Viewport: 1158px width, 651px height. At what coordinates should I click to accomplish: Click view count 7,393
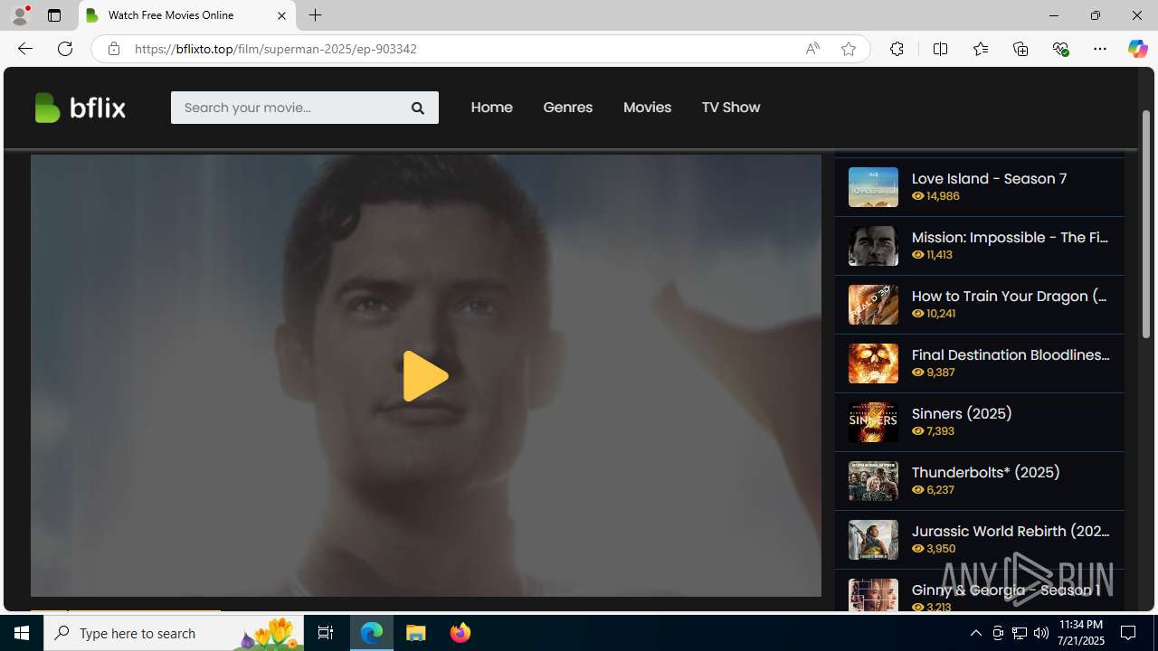[934, 431]
